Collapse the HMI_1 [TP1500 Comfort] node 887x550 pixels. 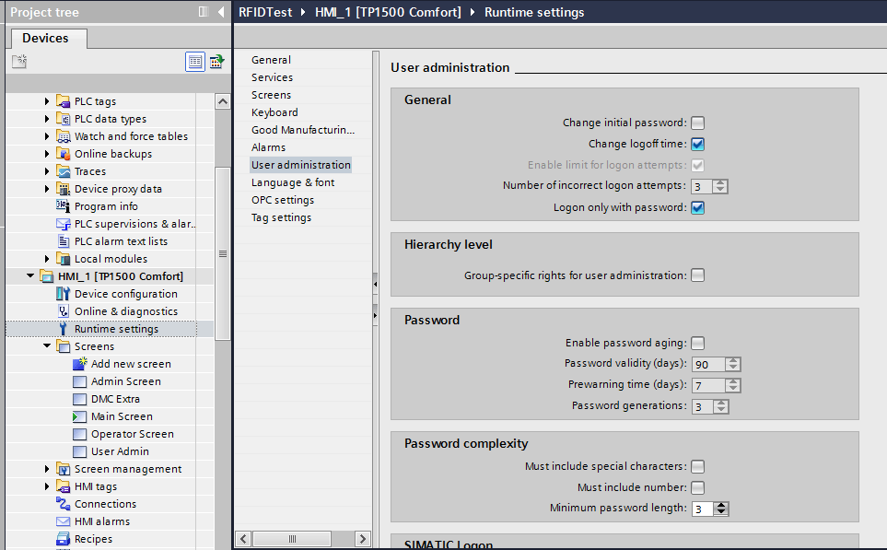pyautogui.click(x=30, y=276)
